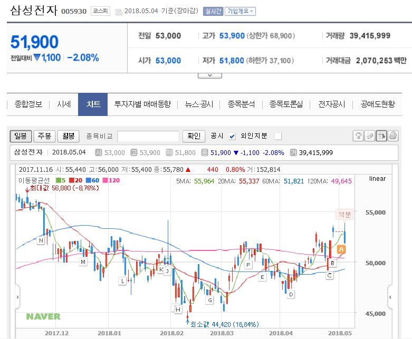The width and height of the screenshot is (412, 339).
Task: Select the 일봉 daily candle button
Action: pos(21,136)
